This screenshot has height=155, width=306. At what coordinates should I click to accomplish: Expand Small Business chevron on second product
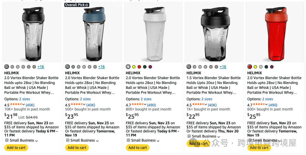(x=97, y=141)
